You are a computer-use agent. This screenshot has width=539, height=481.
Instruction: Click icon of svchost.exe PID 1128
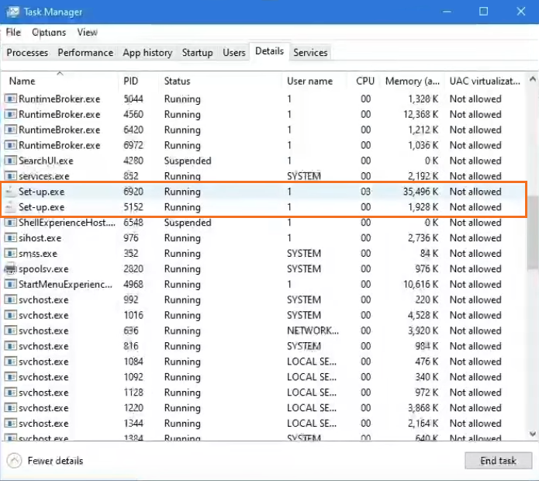[x=10, y=393]
